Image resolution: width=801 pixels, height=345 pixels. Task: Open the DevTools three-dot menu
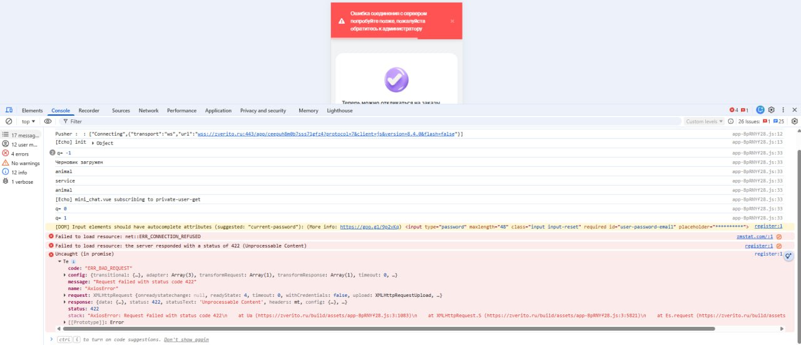[783, 110]
